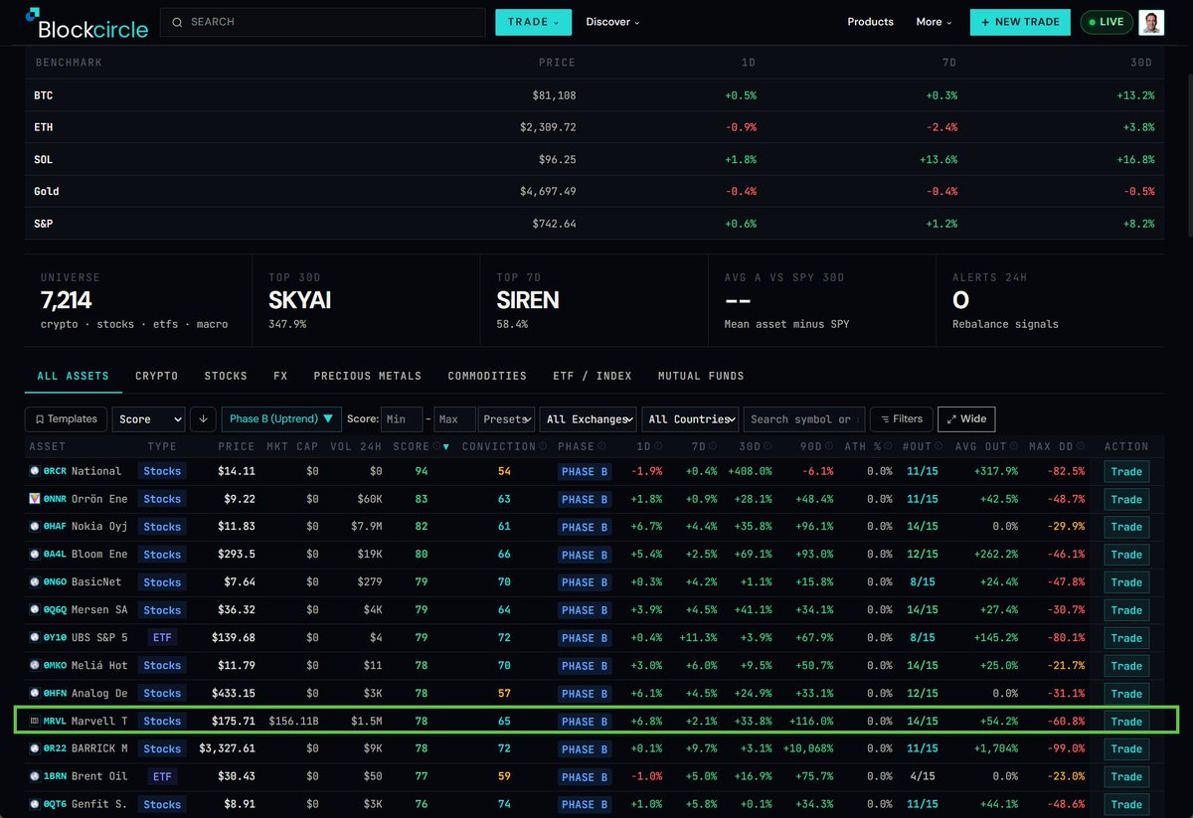Image resolution: width=1193 pixels, height=818 pixels.
Task: Click the info icon next to #OUT header
Action: 940,447
